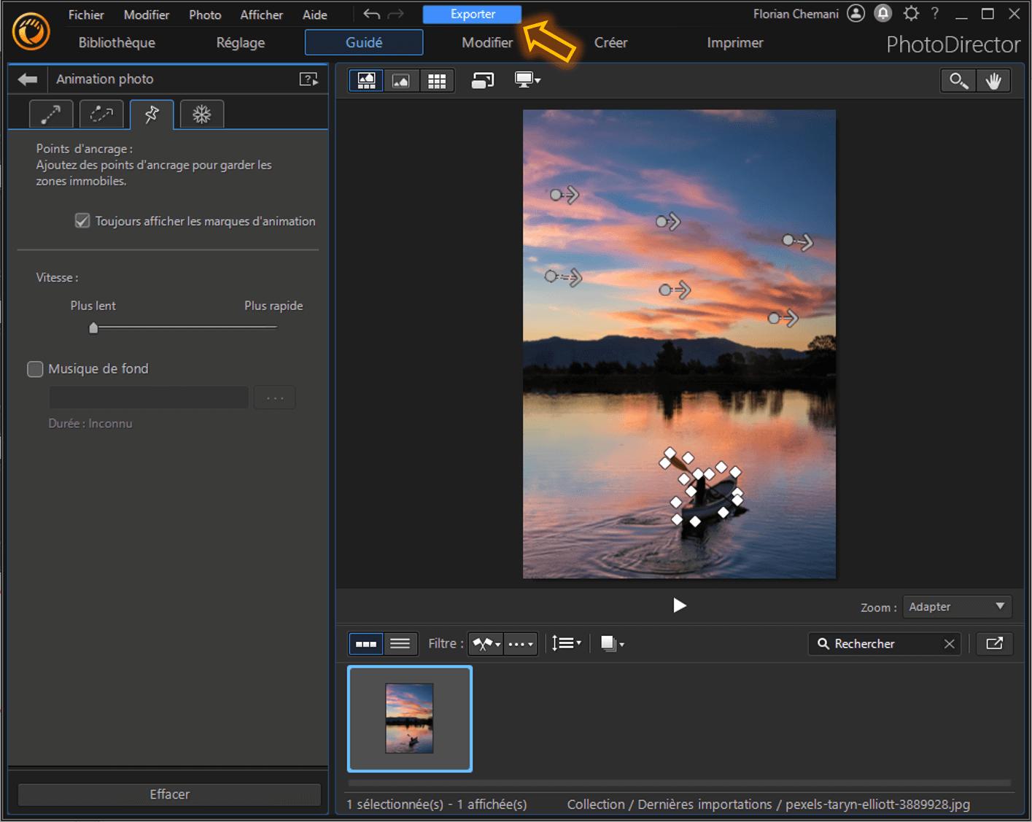Click the Exporter button
Viewport: 1032px width, 822px height.
click(472, 14)
